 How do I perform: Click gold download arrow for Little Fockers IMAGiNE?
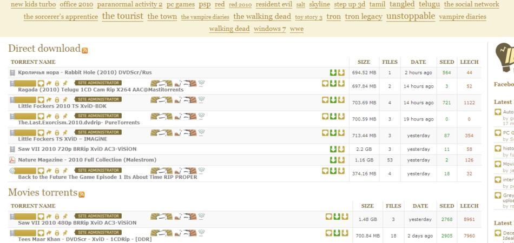point(341,132)
